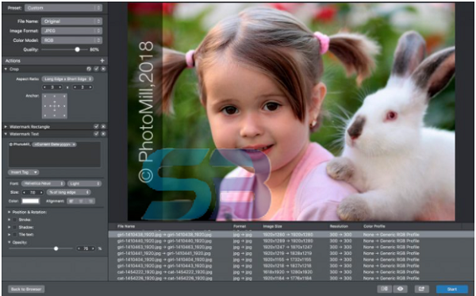
Task: Expand the Watermark Rectangle section
Action: (x=6, y=127)
